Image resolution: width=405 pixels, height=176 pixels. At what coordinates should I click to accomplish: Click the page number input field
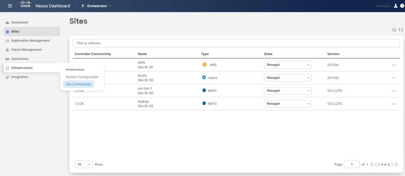coord(352,164)
